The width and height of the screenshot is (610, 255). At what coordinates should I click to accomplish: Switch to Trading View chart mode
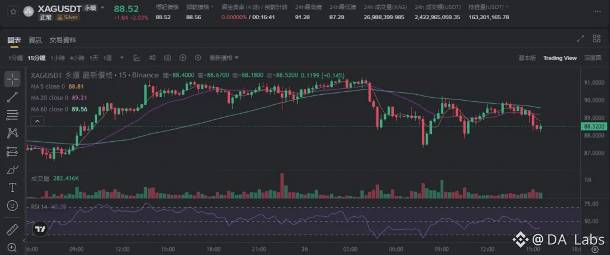pos(560,58)
